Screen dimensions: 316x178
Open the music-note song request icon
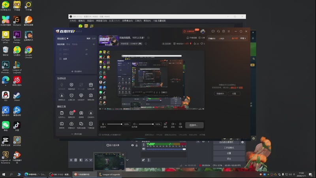point(91,95)
